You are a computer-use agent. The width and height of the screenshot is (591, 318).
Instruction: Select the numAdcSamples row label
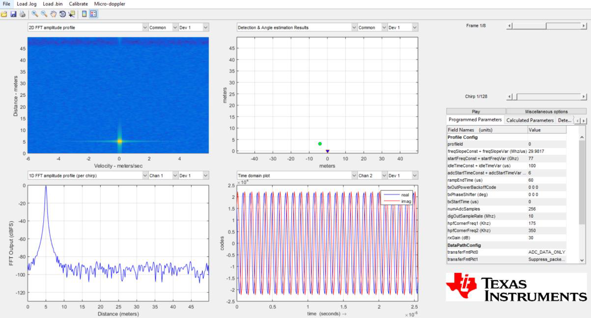(x=464, y=209)
